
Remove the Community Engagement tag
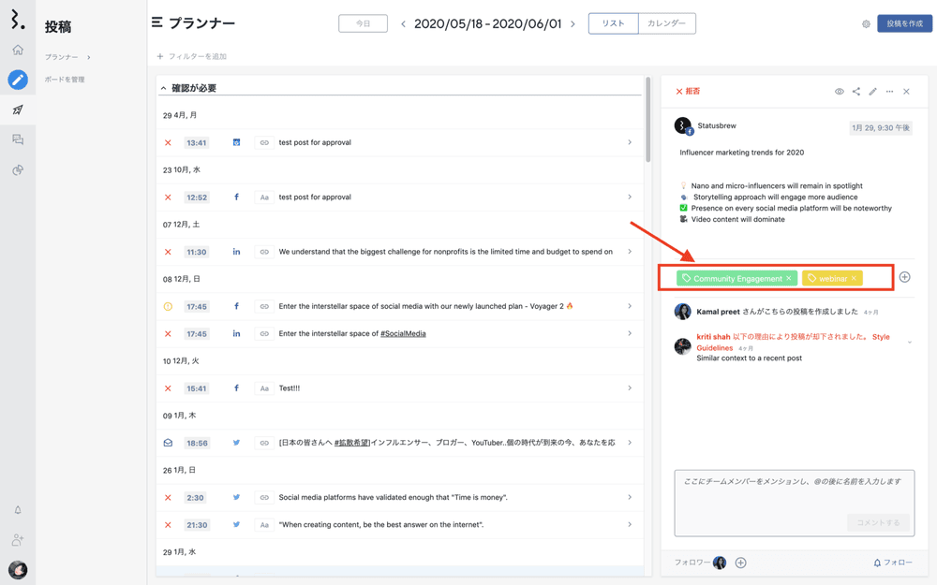coord(789,279)
